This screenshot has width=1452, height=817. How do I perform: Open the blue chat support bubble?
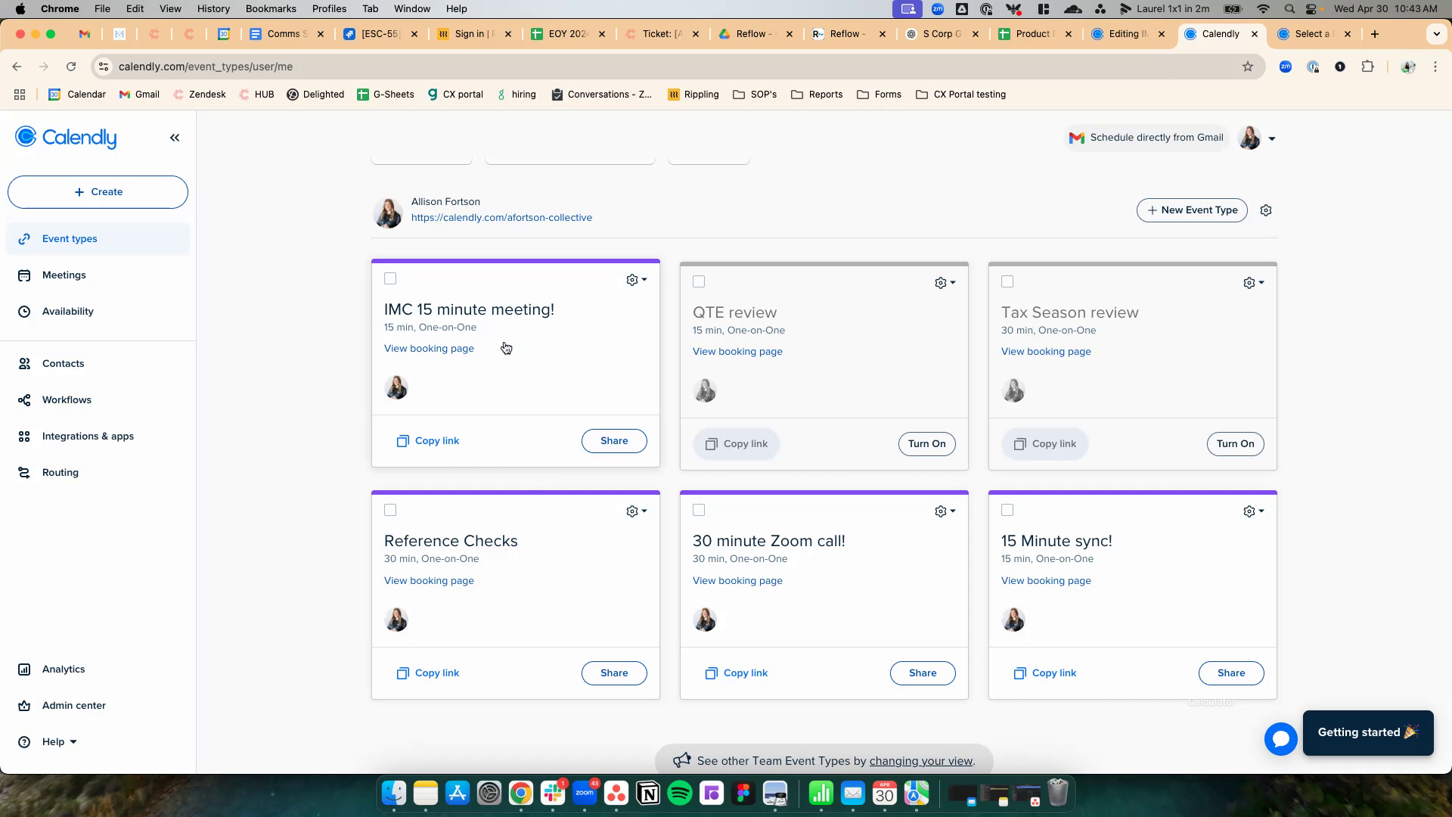pyautogui.click(x=1280, y=739)
